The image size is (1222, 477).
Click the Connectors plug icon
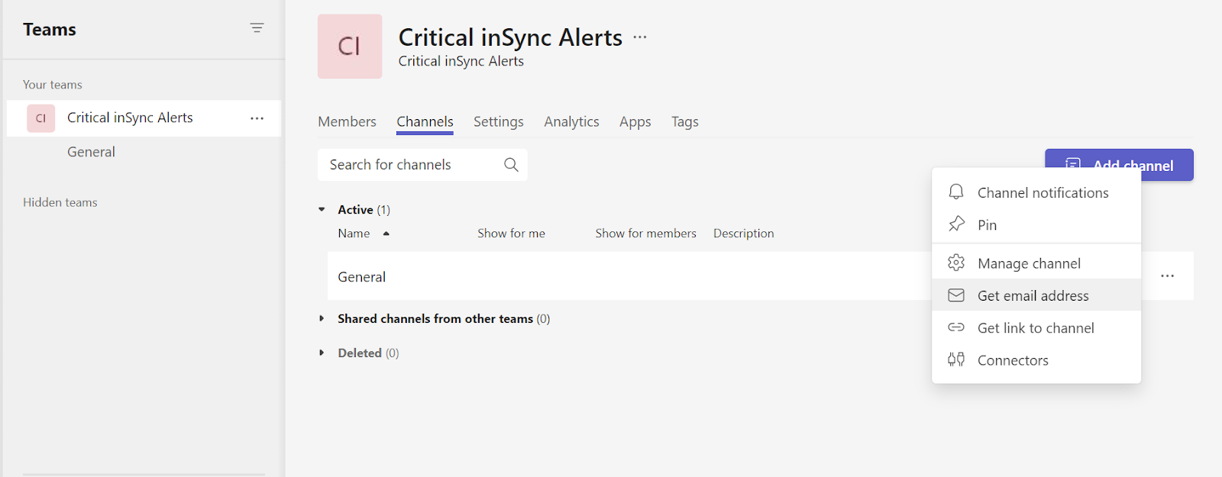(956, 359)
